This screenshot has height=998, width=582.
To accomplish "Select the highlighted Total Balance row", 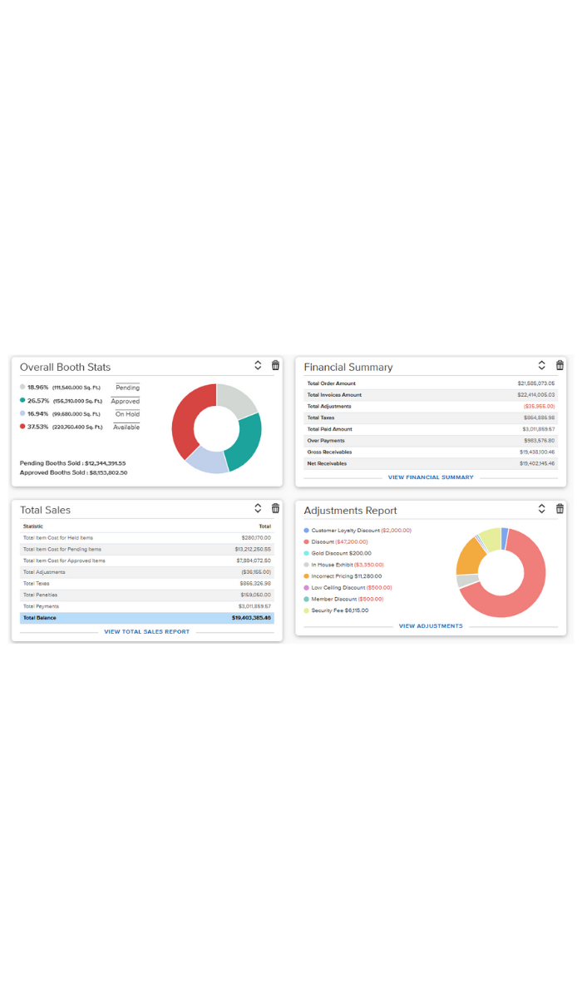I will coord(146,618).
